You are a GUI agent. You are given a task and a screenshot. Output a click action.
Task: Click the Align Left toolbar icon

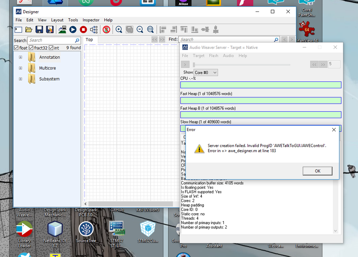pos(163,29)
